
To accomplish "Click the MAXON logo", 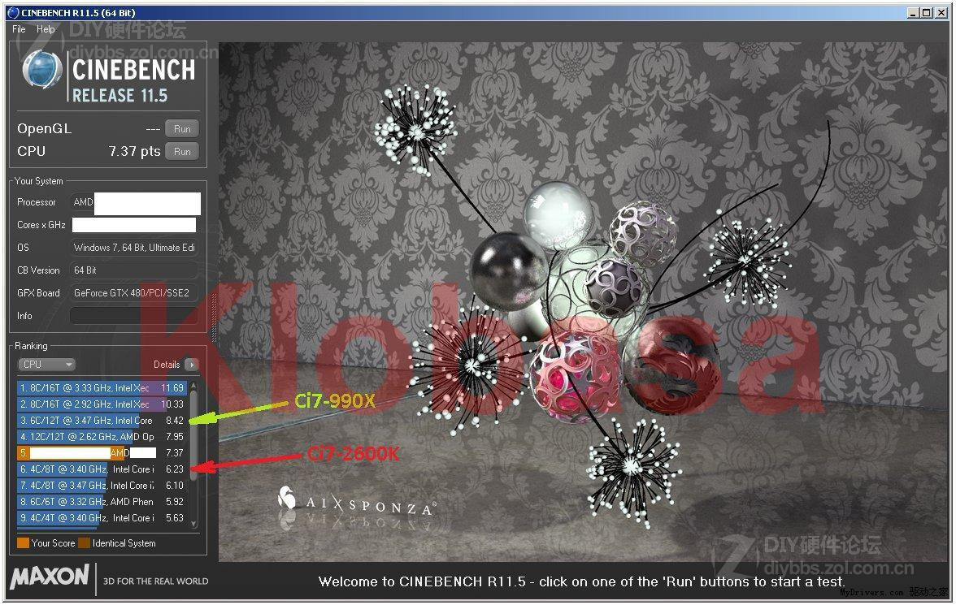I will click(50, 577).
